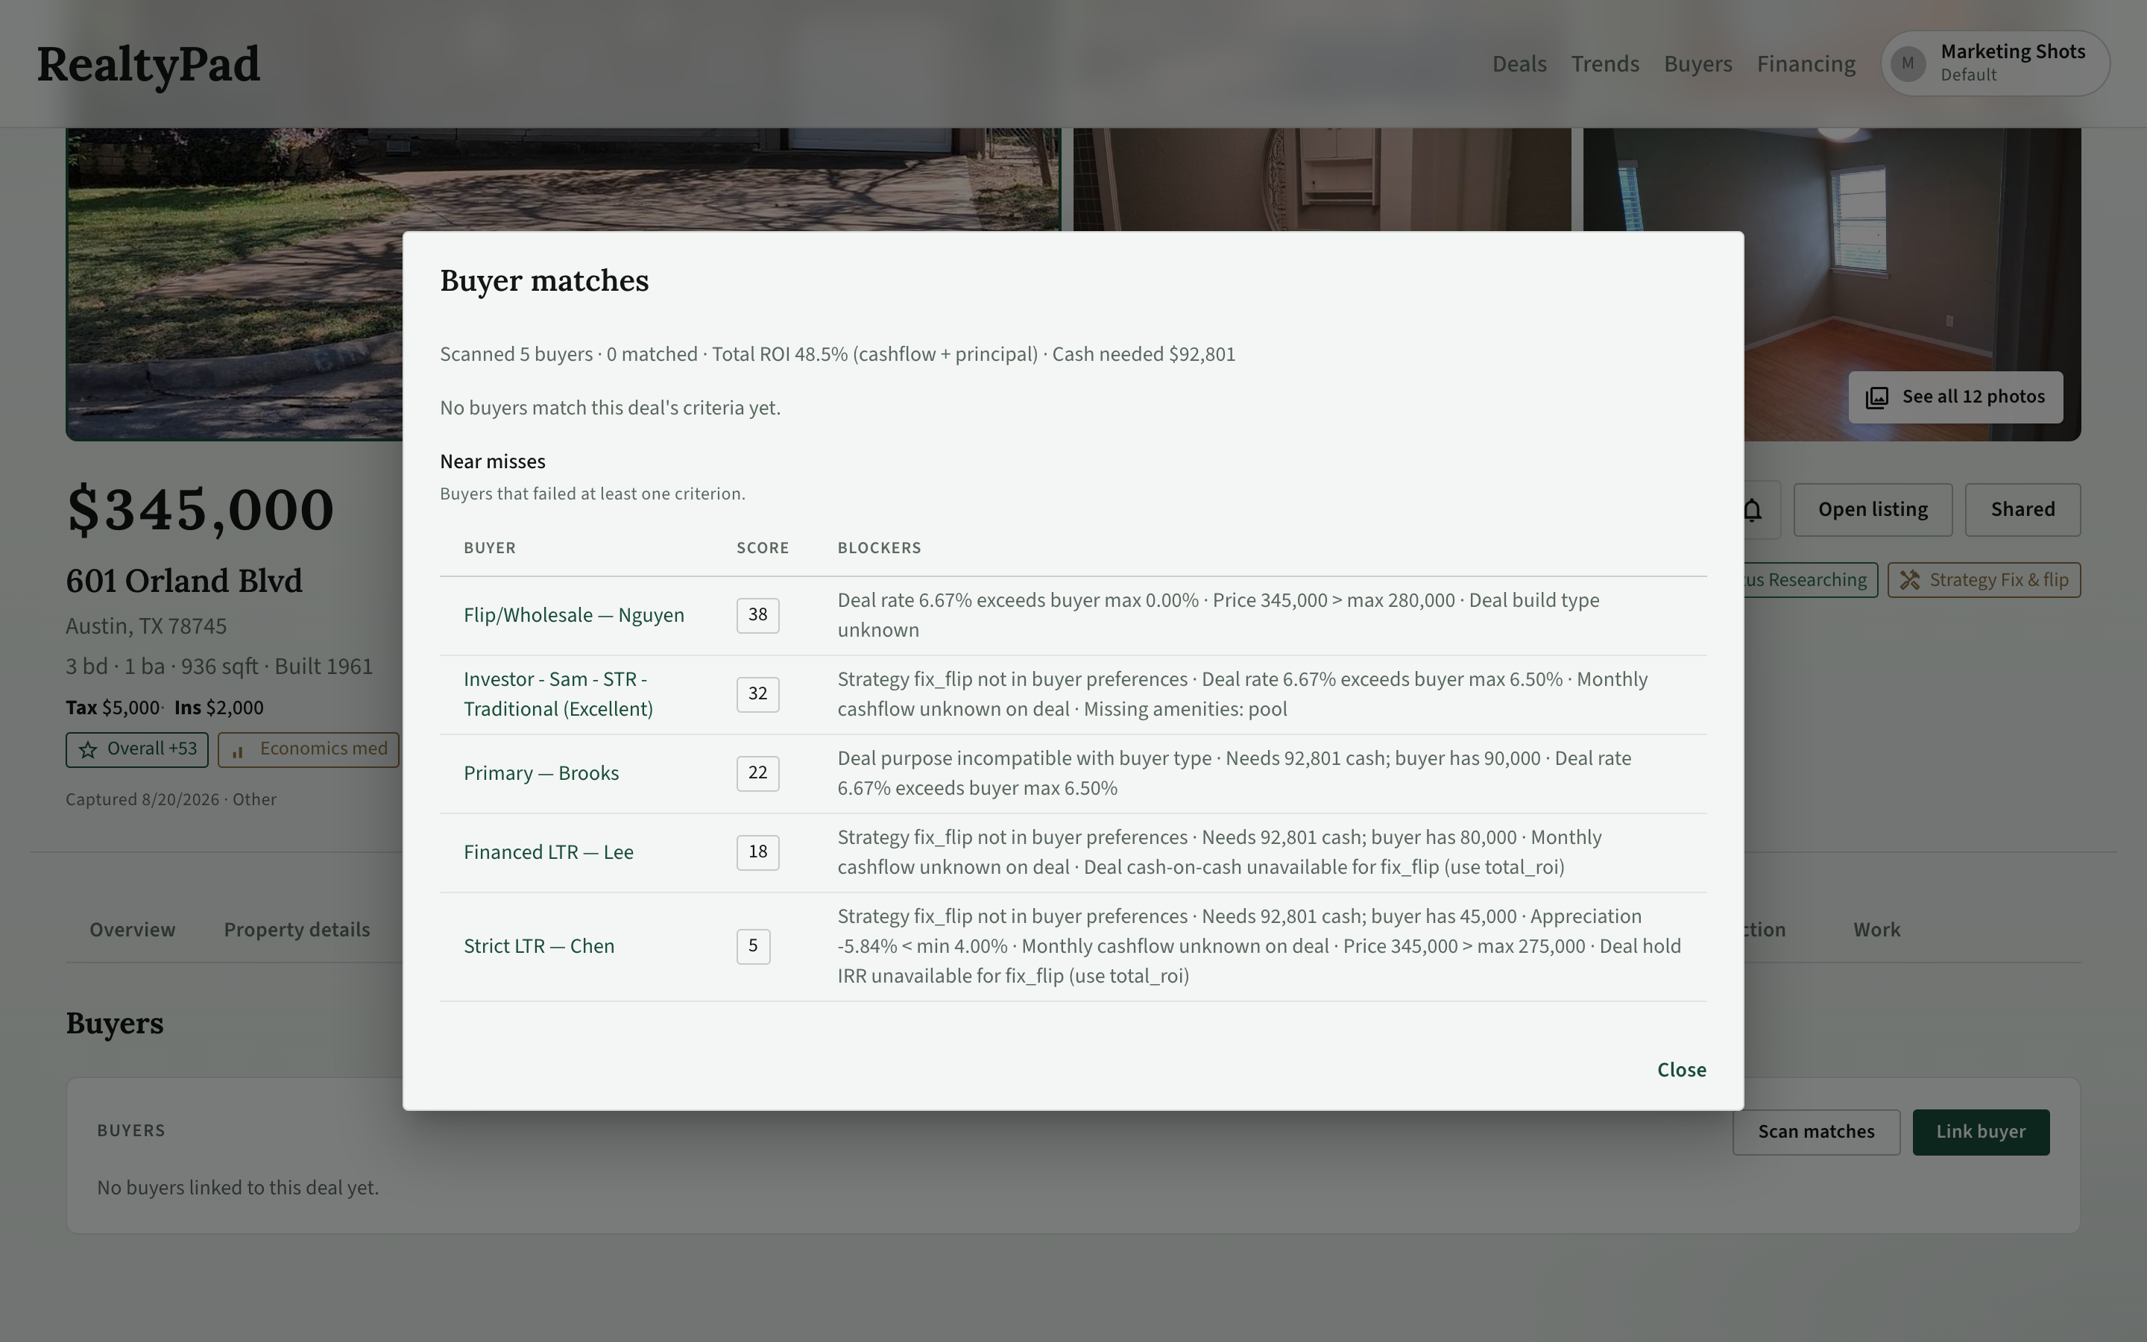
Task: Click the photo gallery icon beside See all 12 photos
Action: pyautogui.click(x=1876, y=397)
